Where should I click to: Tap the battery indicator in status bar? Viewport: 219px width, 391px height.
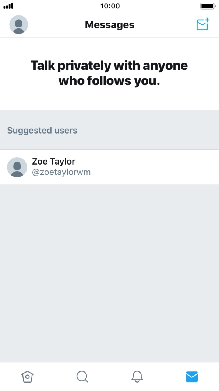(208, 6)
